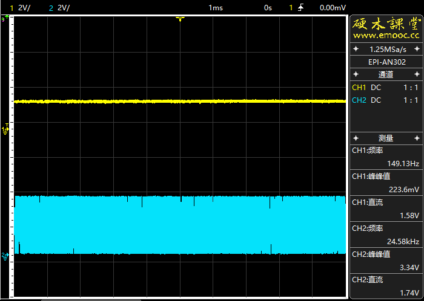Open the 通道 channel panel header
Image resolution: width=424 pixels, height=301 pixels.
click(x=386, y=74)
